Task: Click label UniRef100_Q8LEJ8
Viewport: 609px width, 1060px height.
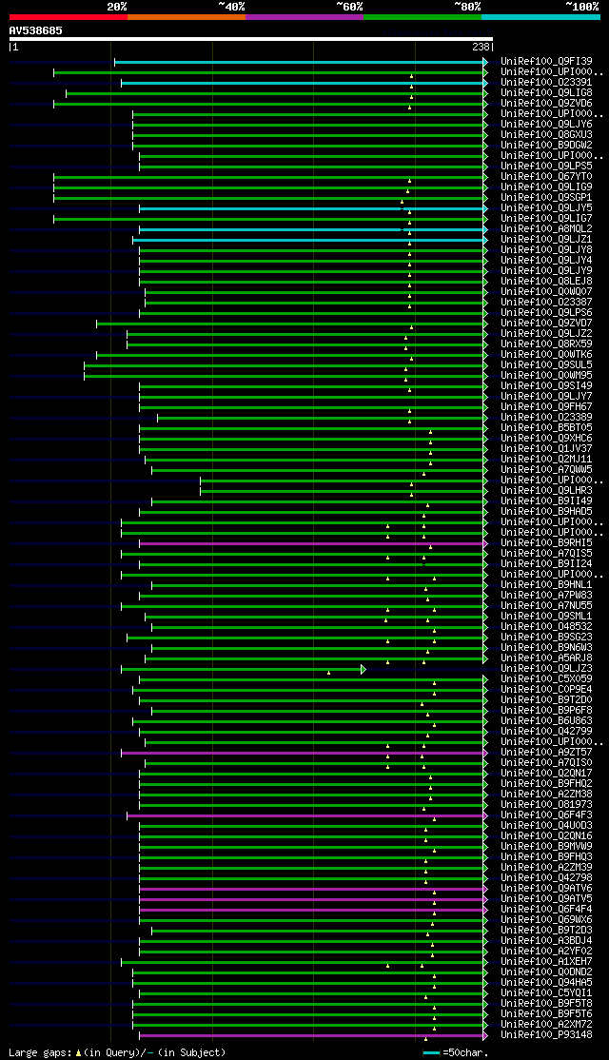Action: click(x=546, y=282)
